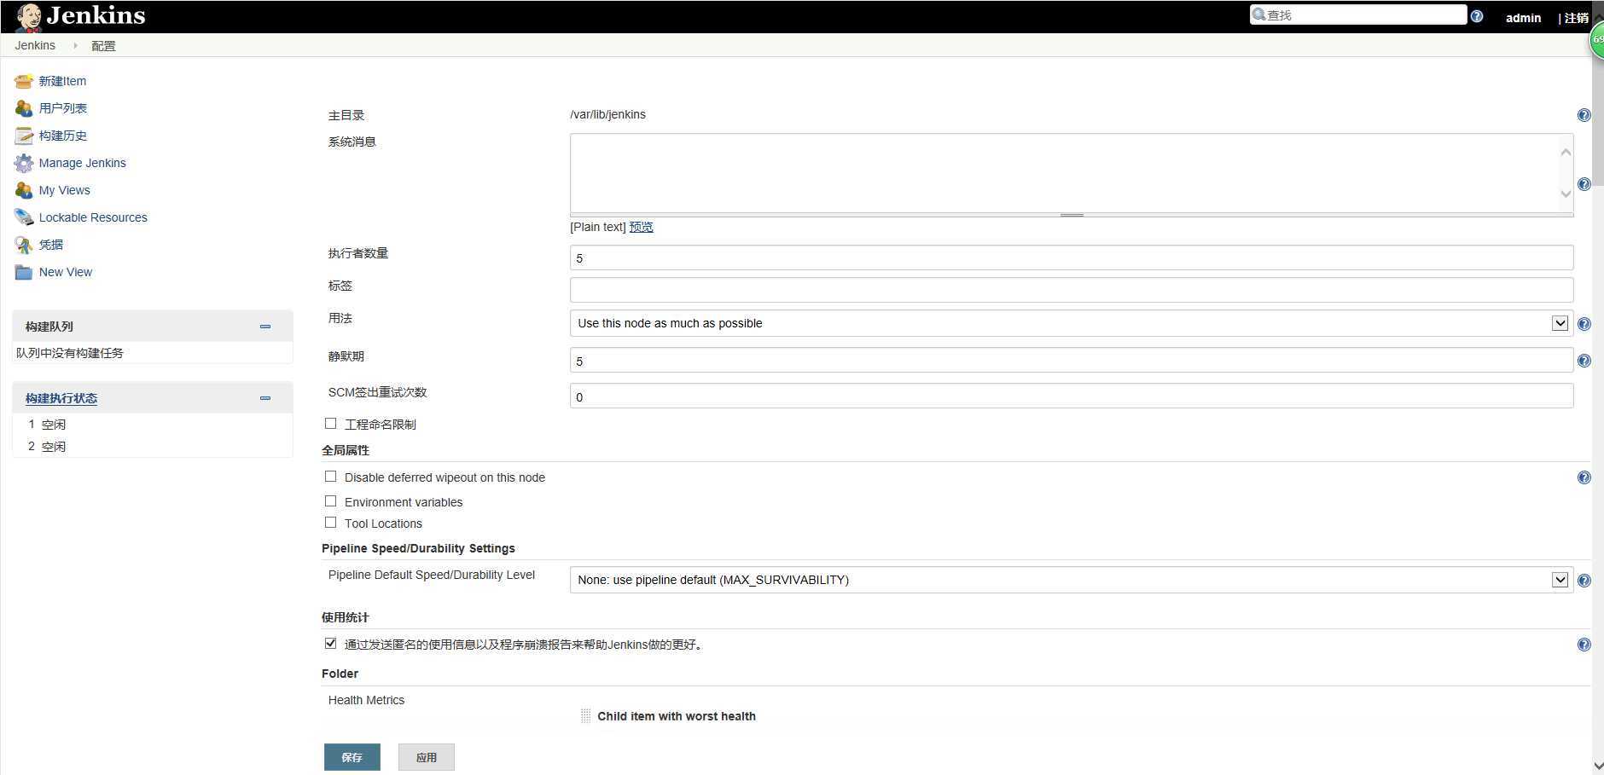The height and width of the screenshot is (775, 1604).
Task: Open Pipeline Default Speed/Durability Level dropdown
Action: coord(1071,580)
